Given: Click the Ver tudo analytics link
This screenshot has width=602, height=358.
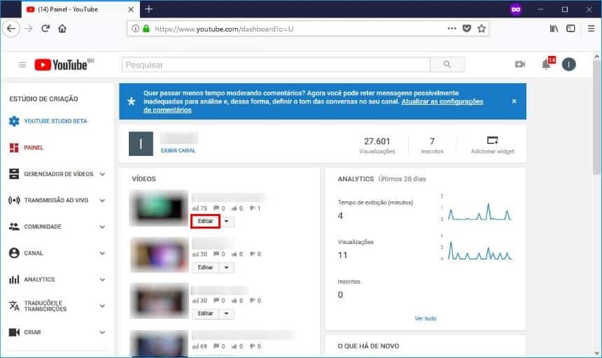Looking at the screenshot, I should click(426, 319).
